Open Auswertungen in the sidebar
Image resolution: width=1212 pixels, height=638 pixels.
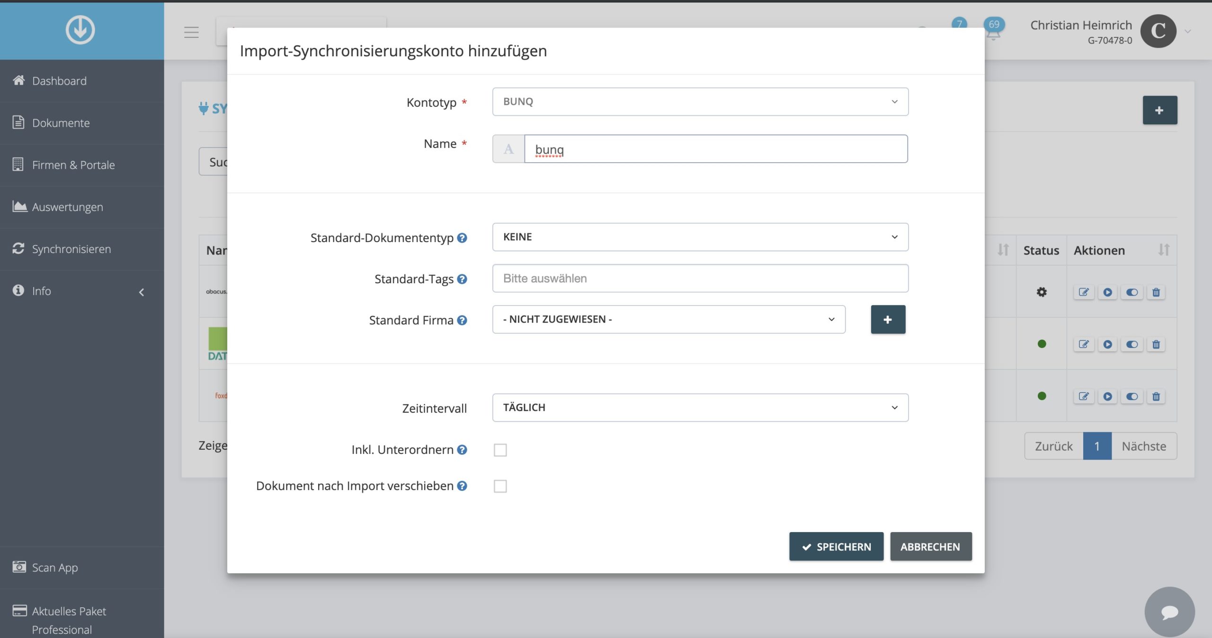82,207
